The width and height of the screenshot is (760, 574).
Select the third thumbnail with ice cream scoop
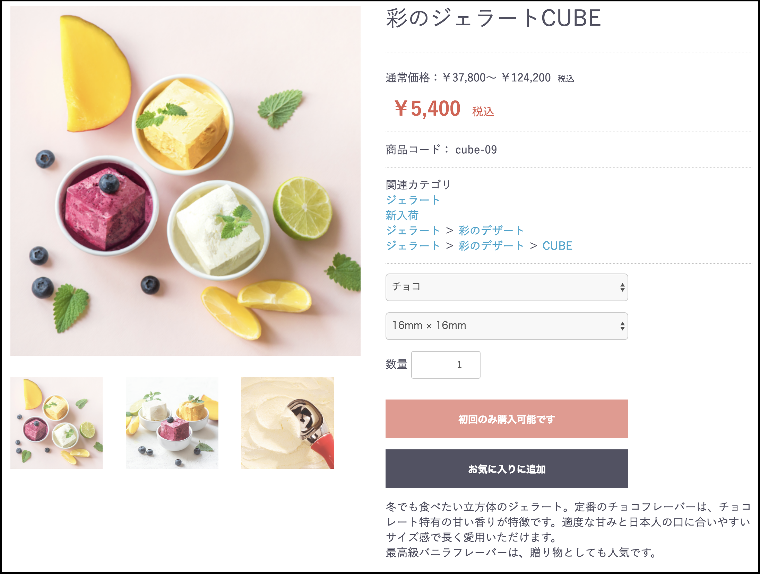(288, 423)
